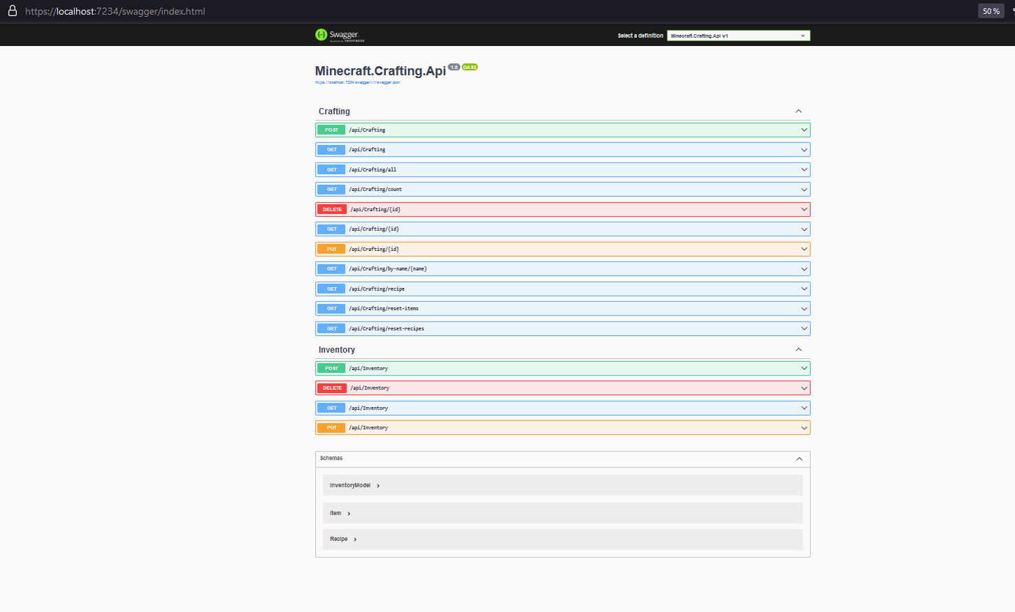The width and height of the screenshot is (1015, 612).
Task: Click the browser address bar URL
Action: click(x=115, y=11)
